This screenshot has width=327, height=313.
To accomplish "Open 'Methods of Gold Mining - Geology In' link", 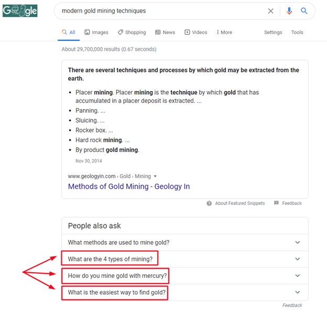I will click(x=129, y=187).
